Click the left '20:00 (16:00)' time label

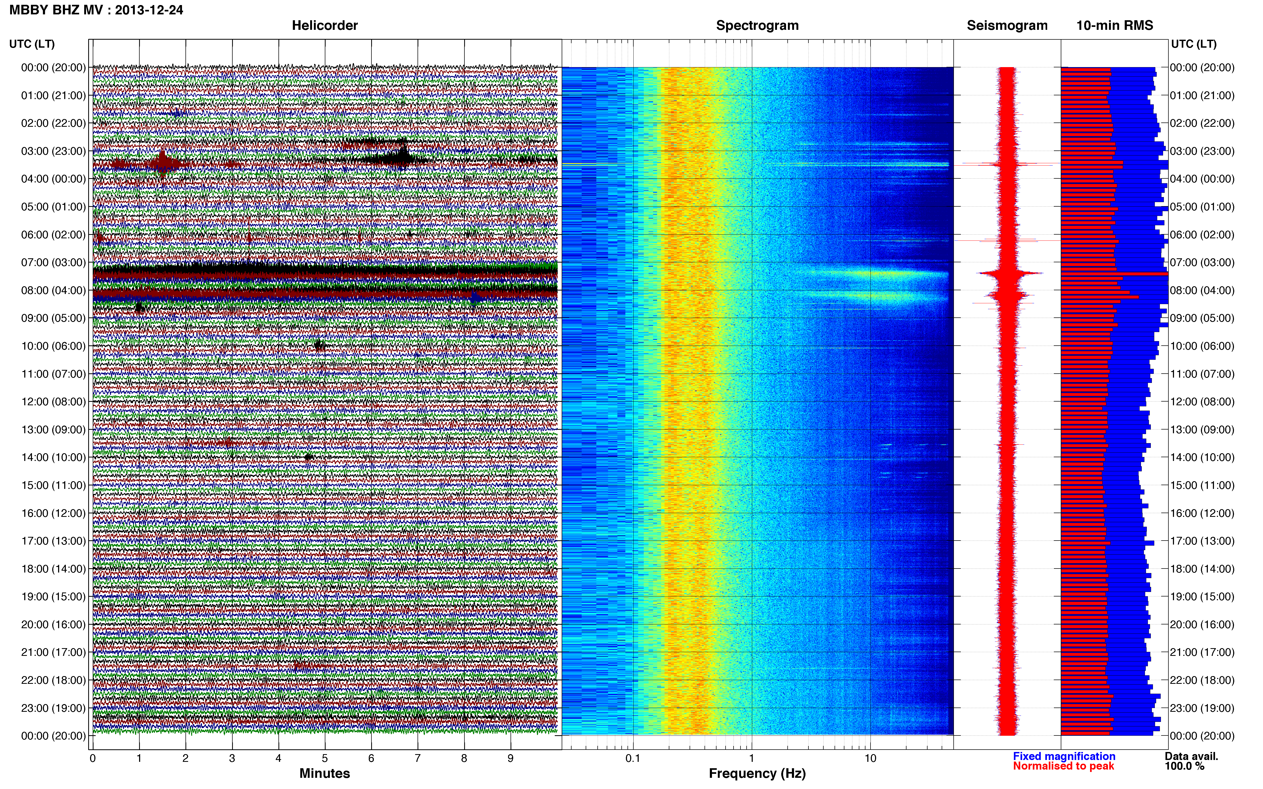click(53, 625)
